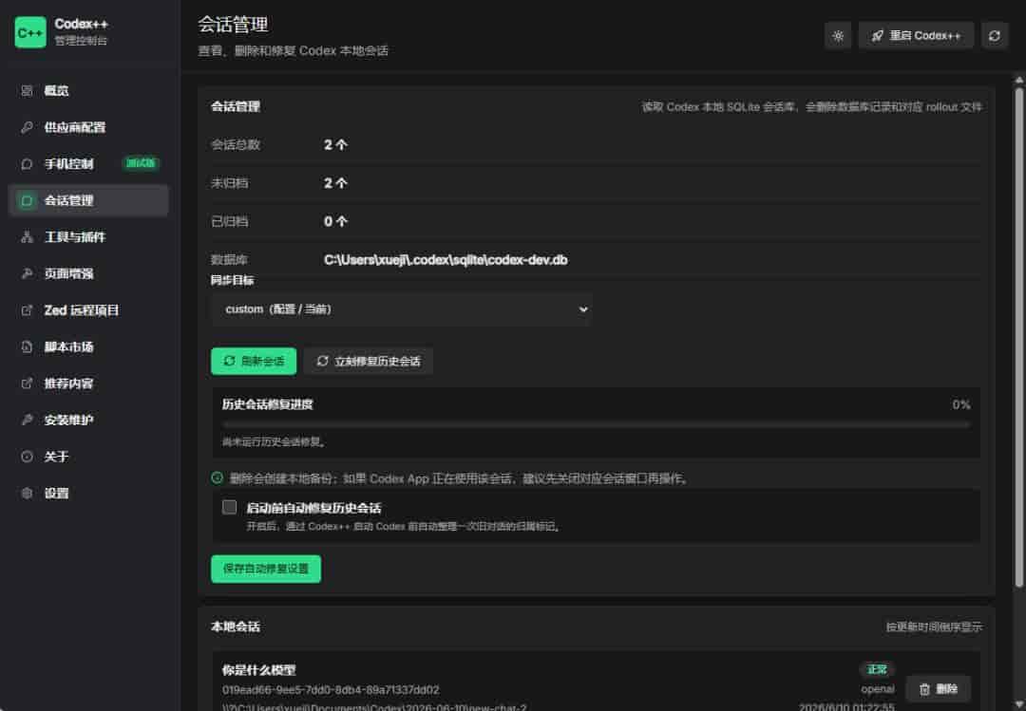Click 尚未运行历史会话修复 status text
The height and width of the screenshot is (711, 1026).
point(274,442)
